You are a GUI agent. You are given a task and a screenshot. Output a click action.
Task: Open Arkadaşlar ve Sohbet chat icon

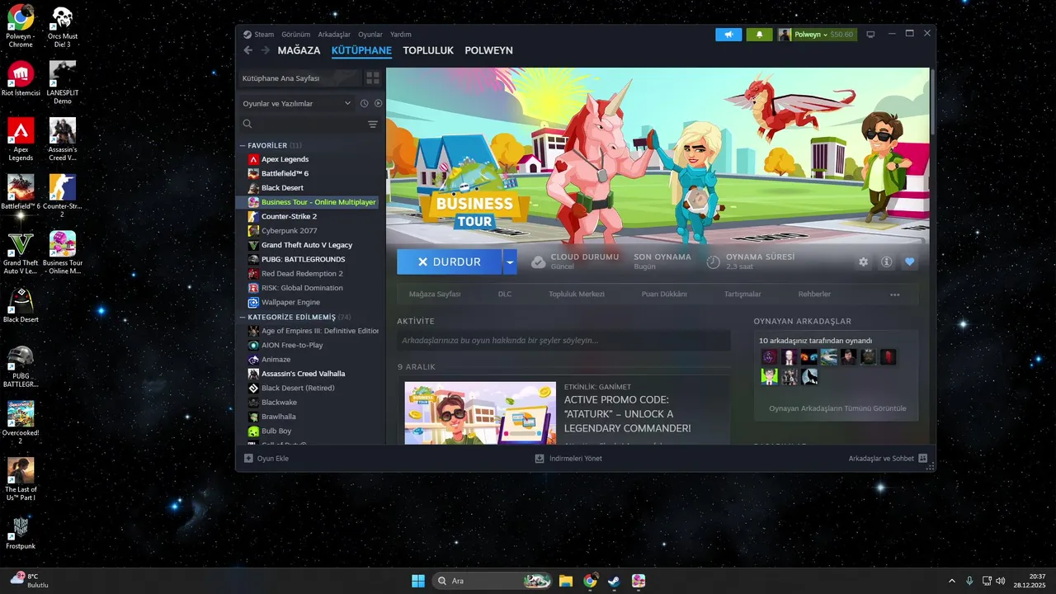click(923, 458)
